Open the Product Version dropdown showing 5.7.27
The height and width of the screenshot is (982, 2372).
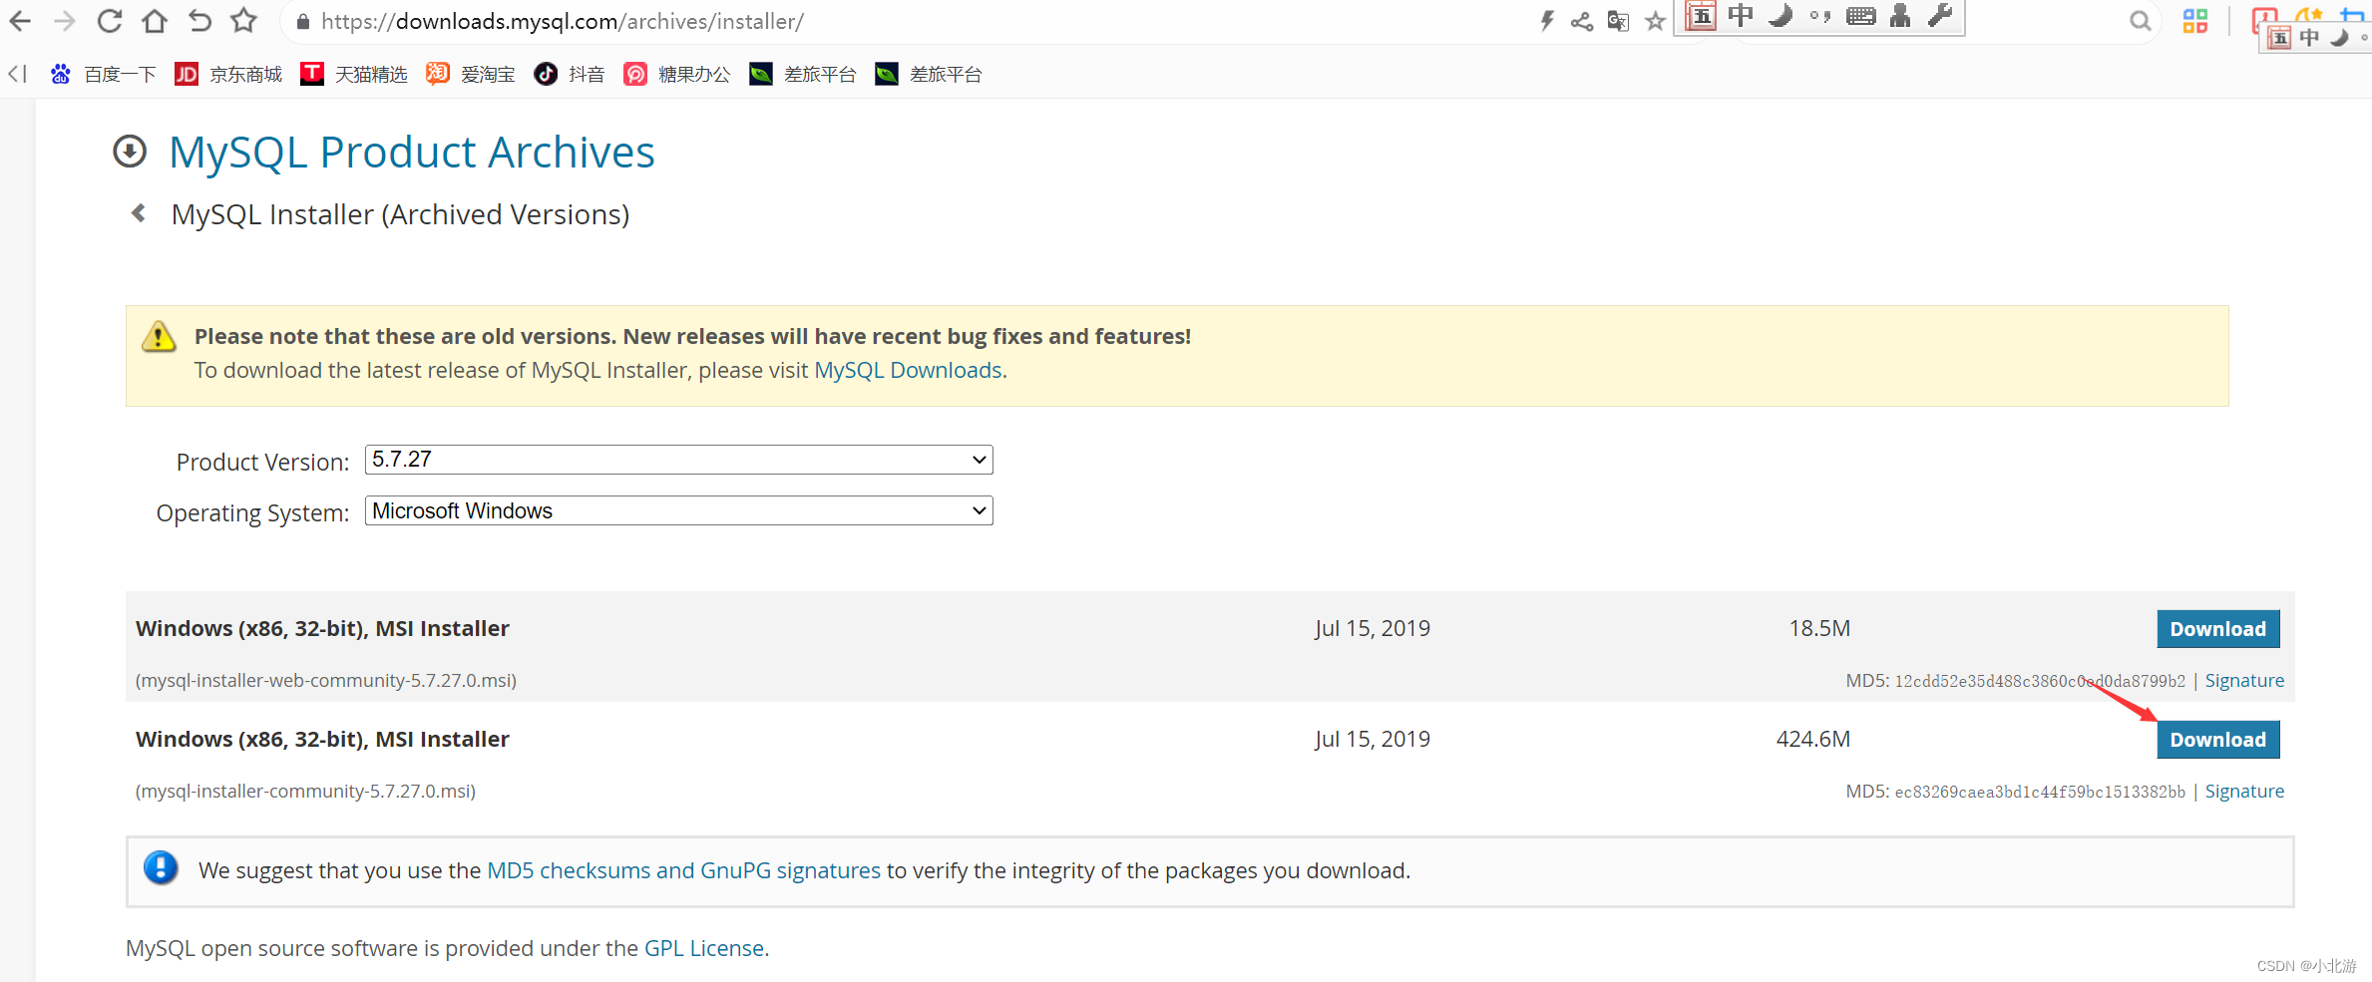coord(679,460)
